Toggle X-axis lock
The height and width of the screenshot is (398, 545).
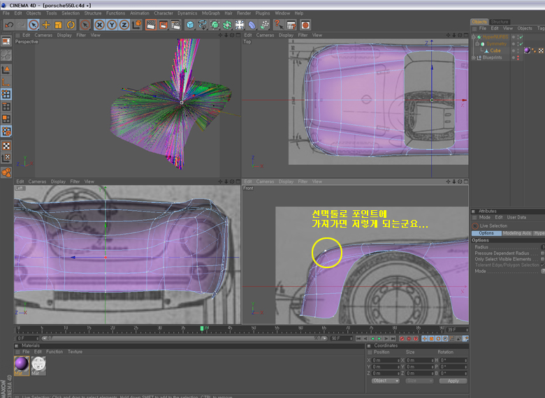[x=99, y=25]
